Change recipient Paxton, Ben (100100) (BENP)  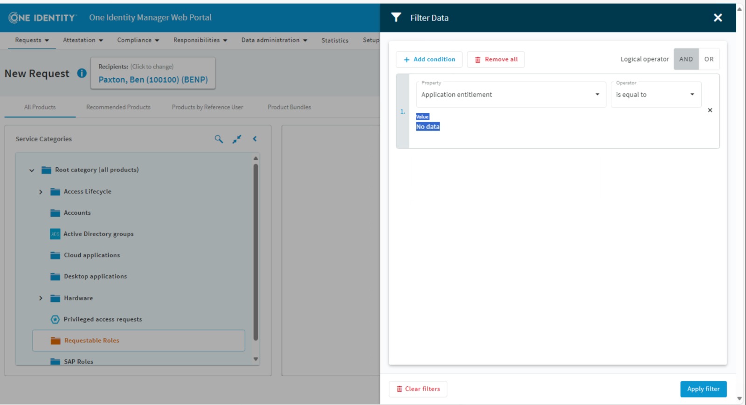(153, 80)
